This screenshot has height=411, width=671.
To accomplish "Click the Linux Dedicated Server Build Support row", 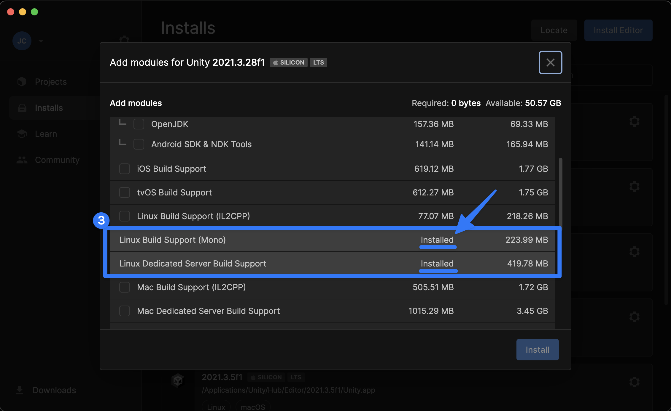I will click(x=332, y=264).
